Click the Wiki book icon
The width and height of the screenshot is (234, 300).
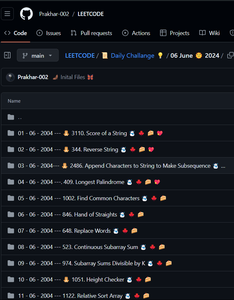pyautogui.click(x=202, y=33)
